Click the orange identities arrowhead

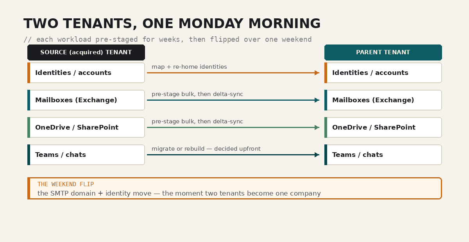pyautogui.click(x=317, y=73)
